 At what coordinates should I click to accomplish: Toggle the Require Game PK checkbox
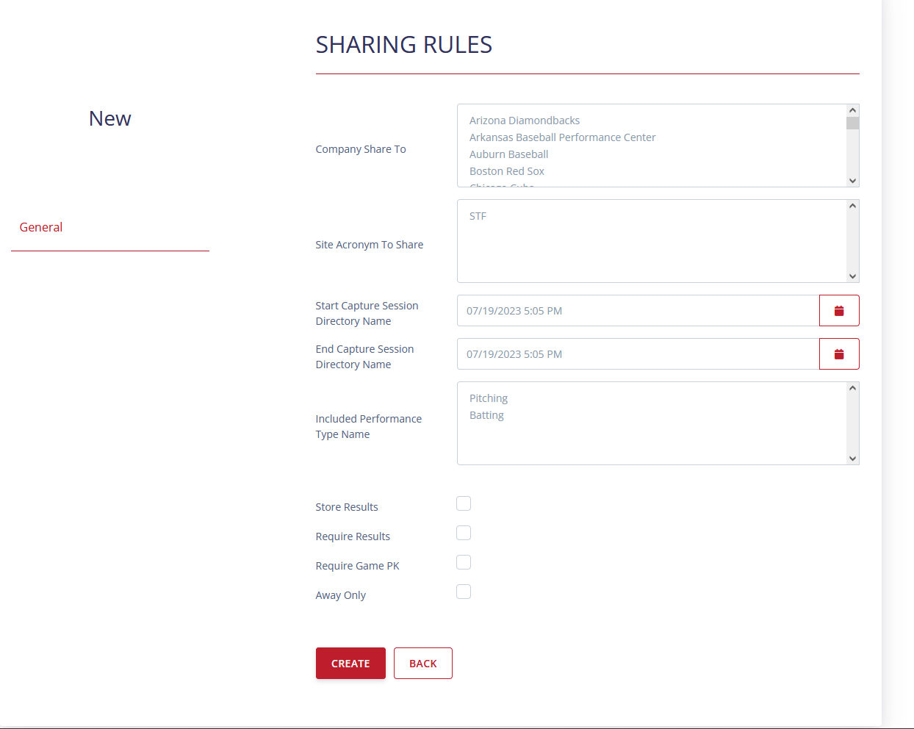tap(464, 562)
